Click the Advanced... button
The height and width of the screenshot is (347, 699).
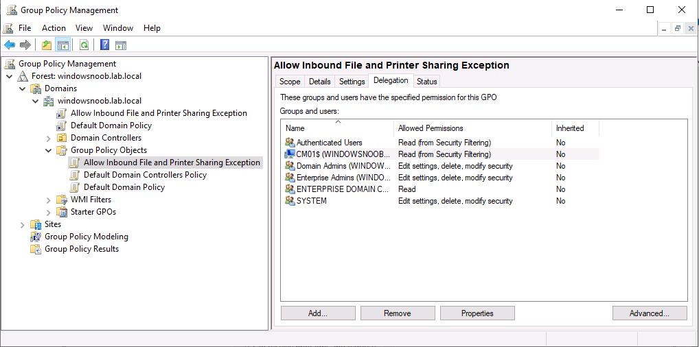click(x=649, y=313)
